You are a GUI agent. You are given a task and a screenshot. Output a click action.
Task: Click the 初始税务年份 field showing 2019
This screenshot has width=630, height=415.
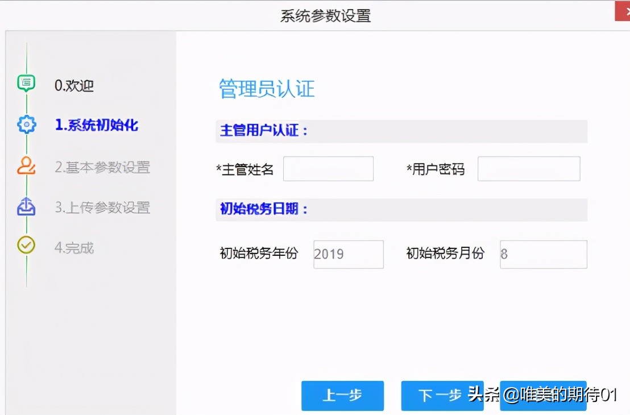(x=348, y=254)
